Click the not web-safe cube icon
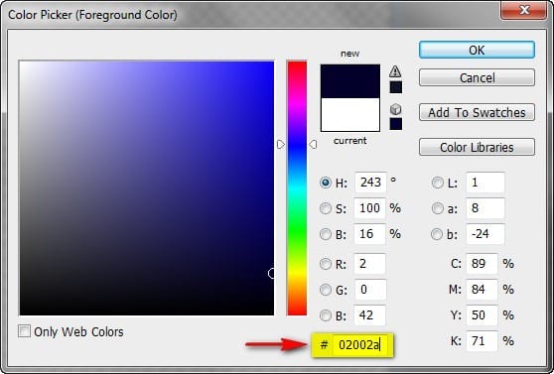This screenshot has width=554, height=374. [395, 109]
